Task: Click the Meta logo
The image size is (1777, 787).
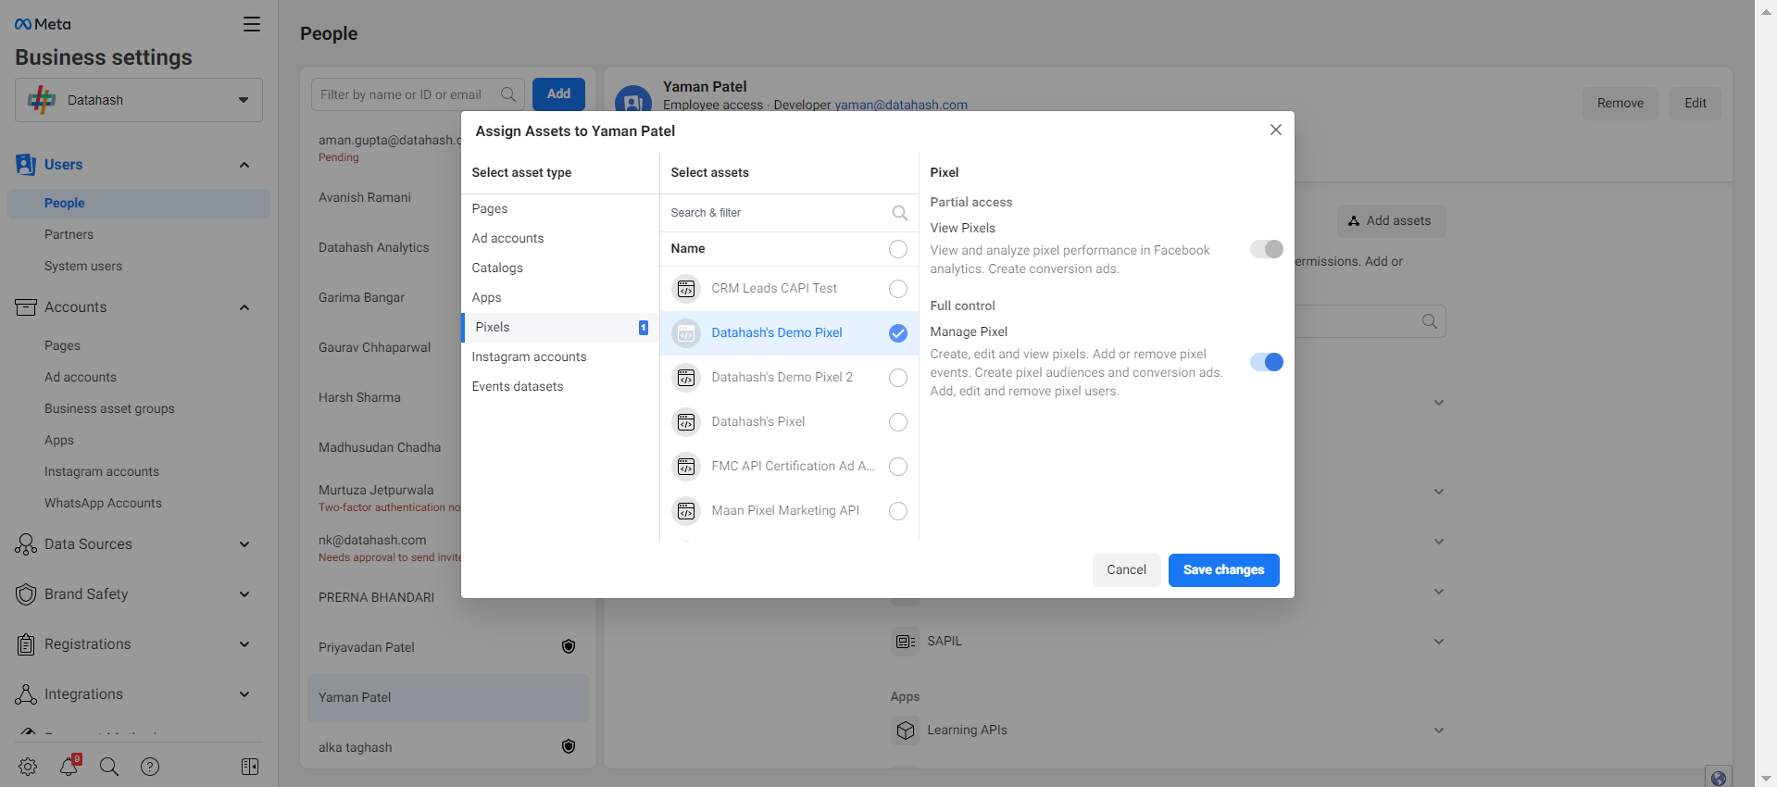Action: point(43,24)
